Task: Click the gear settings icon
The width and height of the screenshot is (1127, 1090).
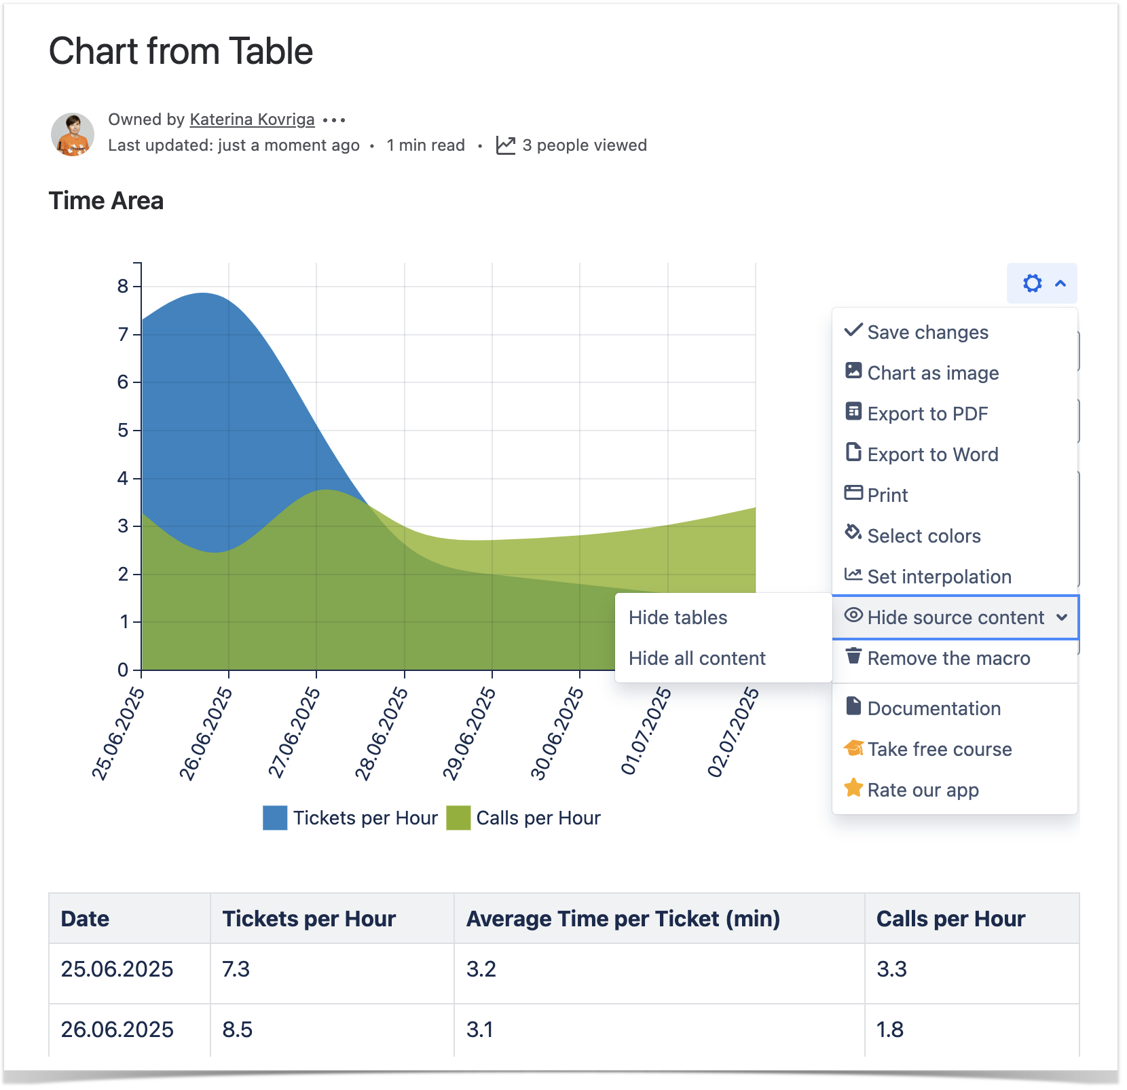Action: (x=1032, y=283)
